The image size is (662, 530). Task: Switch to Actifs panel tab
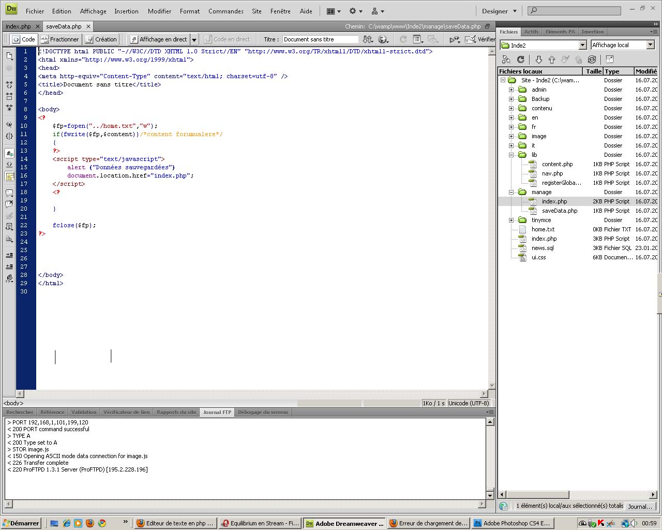pos(531,32)
